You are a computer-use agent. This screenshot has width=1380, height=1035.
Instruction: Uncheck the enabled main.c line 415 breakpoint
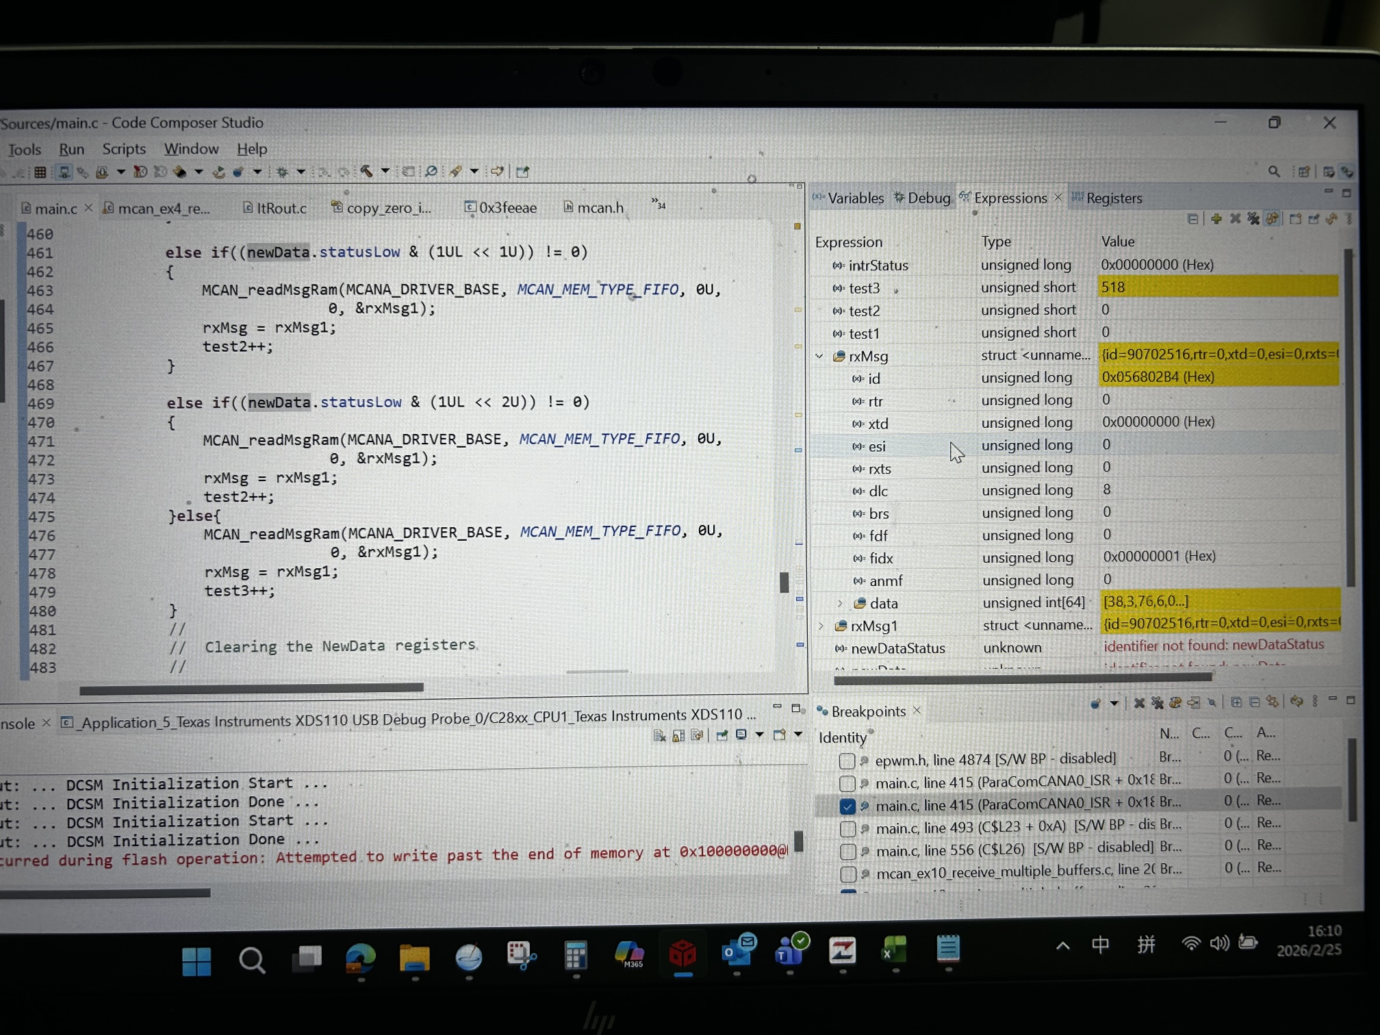coord(847,806)
